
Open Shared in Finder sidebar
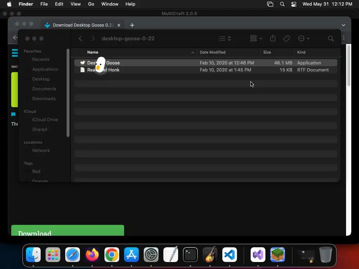(x=40, y=130)
